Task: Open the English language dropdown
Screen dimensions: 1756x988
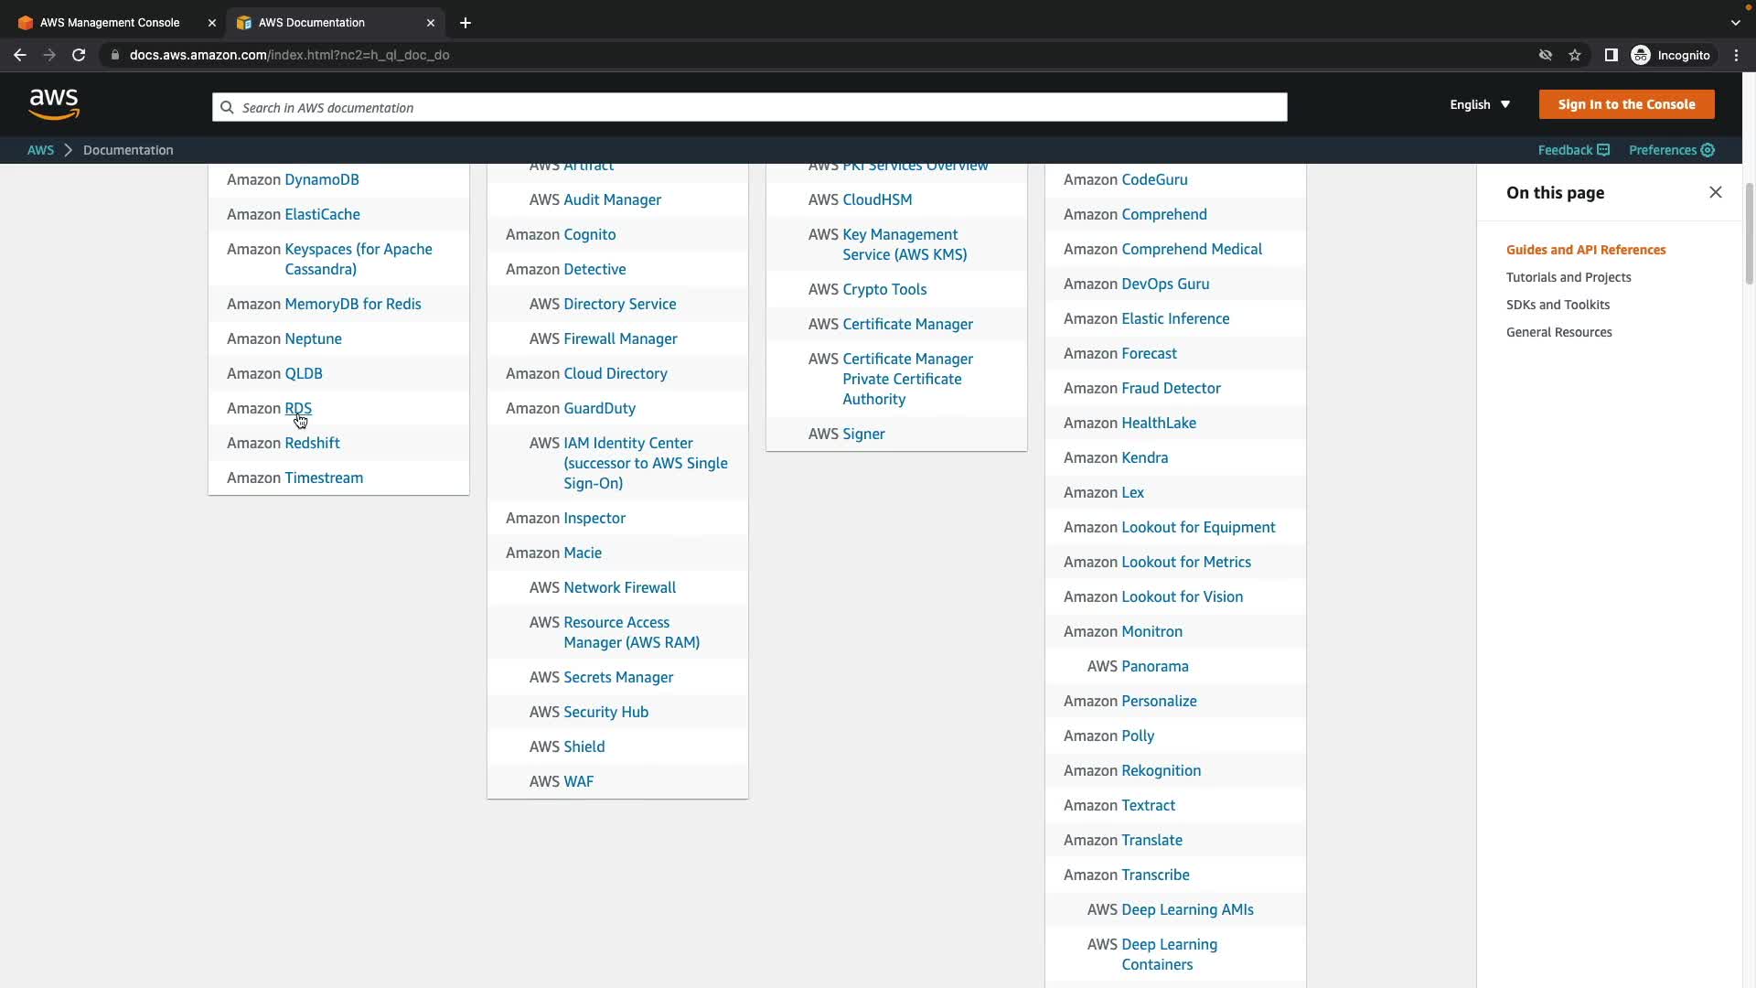Action: pyautogui.click(x=1479, y=104)
